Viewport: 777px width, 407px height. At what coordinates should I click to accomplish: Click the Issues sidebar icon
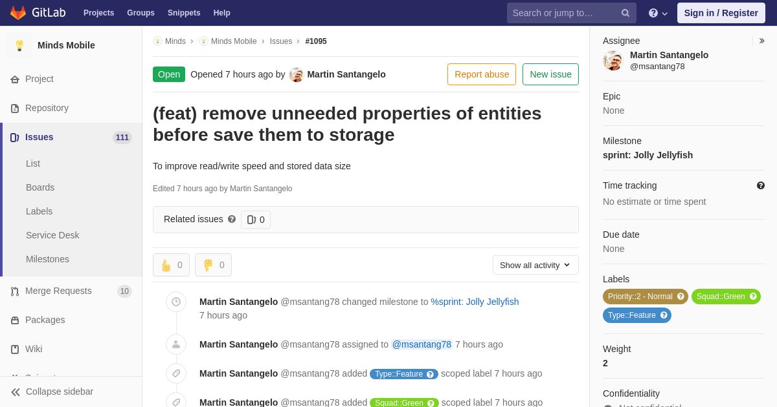(15, 138)
